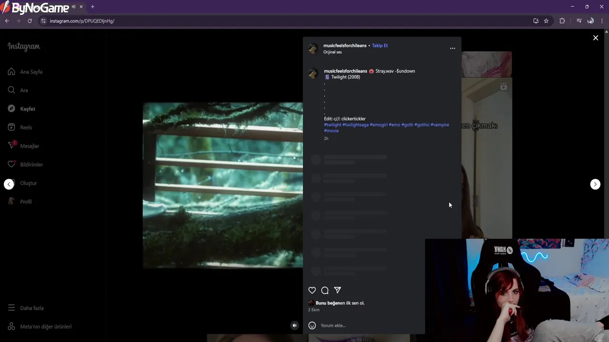Open Mesajlar messages with notification badge
The height and width of the screenshot is (342, 609).
point(23,146)
